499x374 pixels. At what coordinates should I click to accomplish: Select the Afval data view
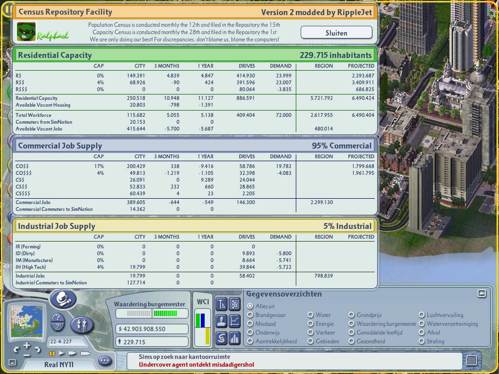(422, 332)
